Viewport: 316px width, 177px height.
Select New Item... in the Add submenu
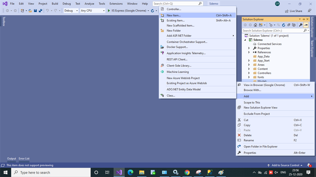coord(197,15)
